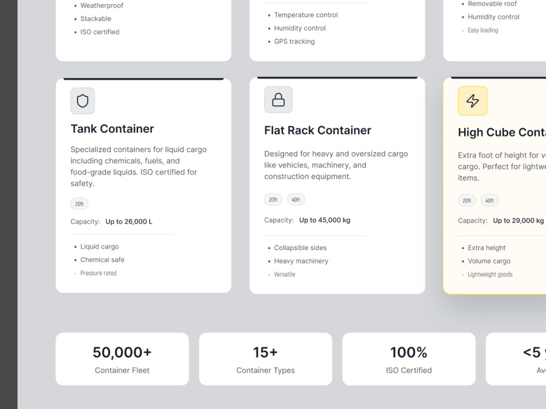The image size is (546, 409).
Task: Click the 'ISO Certified' stat label
Action: [409, 370]
